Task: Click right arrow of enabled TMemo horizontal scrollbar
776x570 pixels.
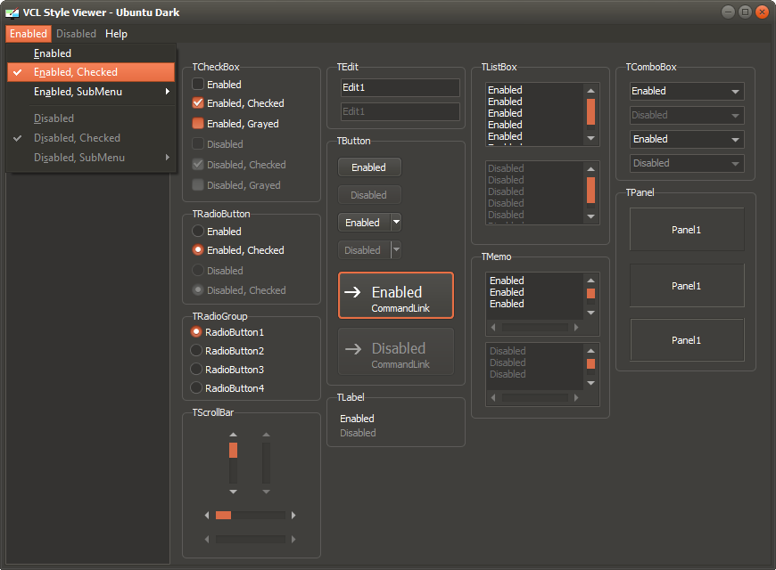Action: pos(576,327)
